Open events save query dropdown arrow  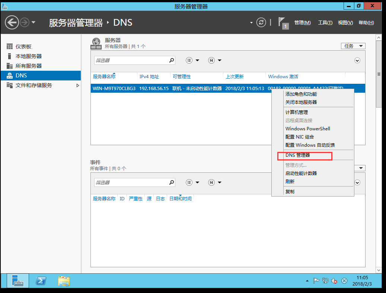(x=220, y=182)
